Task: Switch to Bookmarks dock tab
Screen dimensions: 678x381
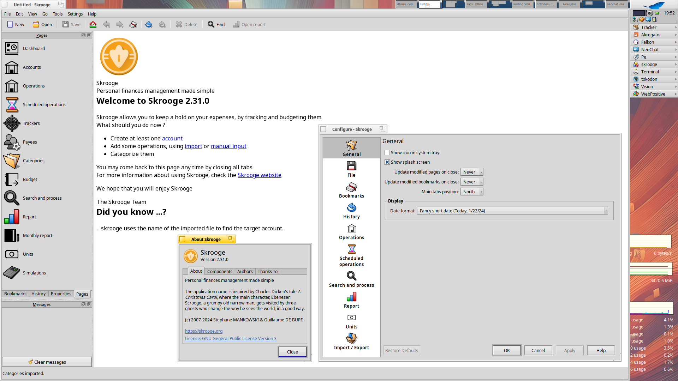Action: [15, 294]
